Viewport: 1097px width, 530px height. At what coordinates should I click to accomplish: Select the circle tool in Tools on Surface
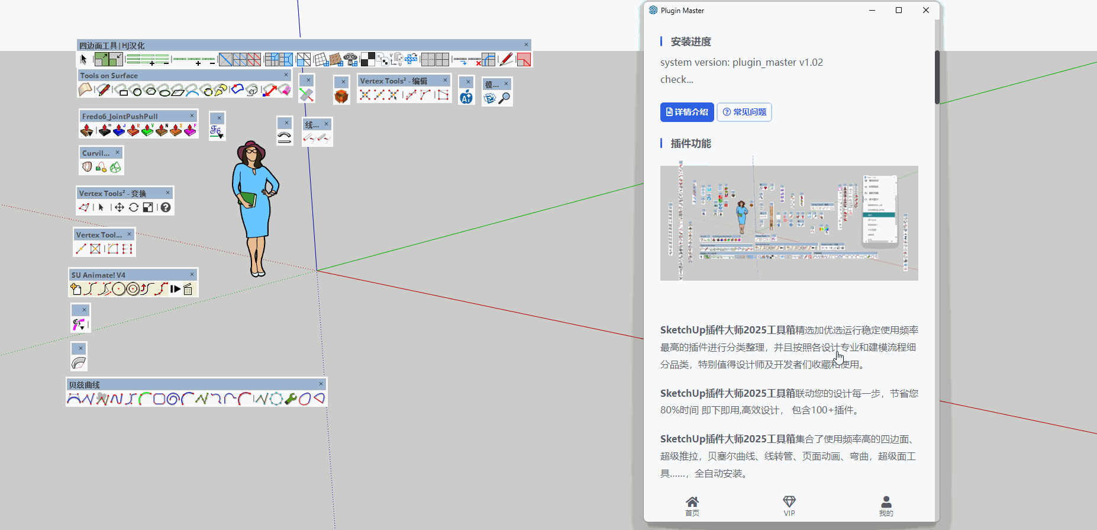[x=137, y=91]
